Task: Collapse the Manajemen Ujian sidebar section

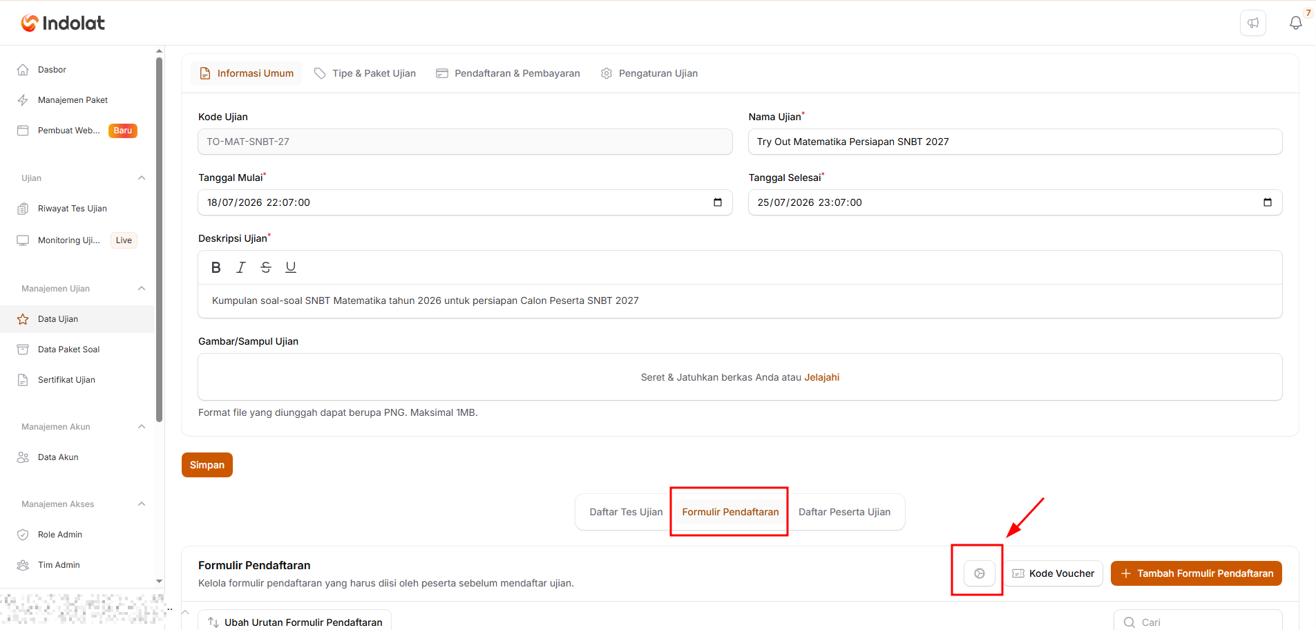Action: [142, 289]
